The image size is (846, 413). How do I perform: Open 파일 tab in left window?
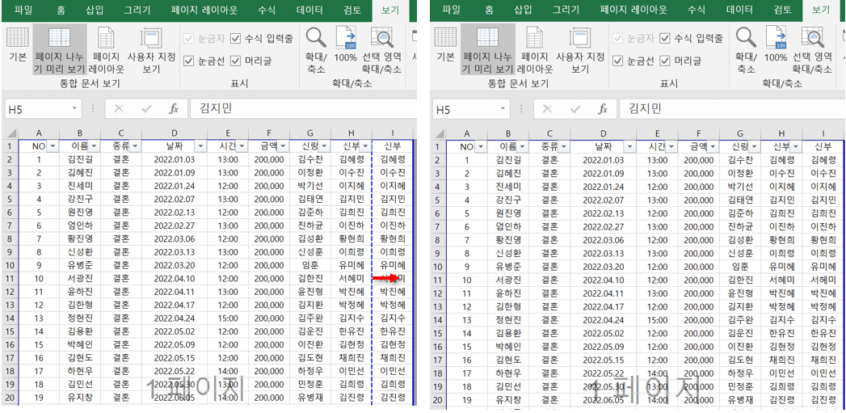coord(22,10)
